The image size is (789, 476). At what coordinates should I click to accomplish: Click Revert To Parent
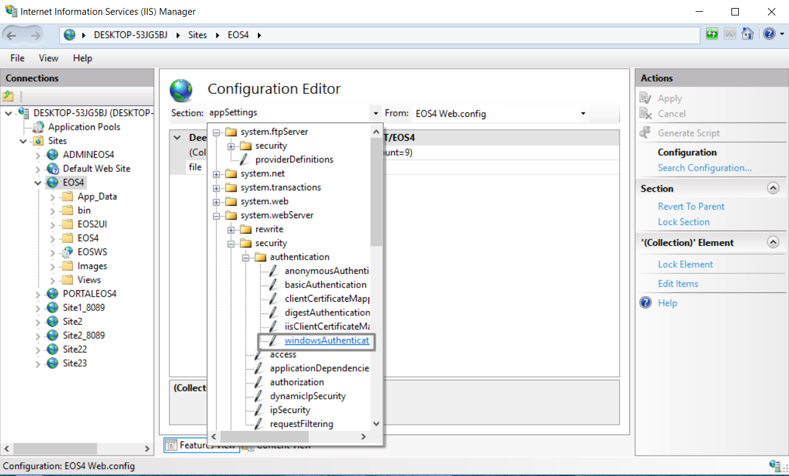point(691,206)
